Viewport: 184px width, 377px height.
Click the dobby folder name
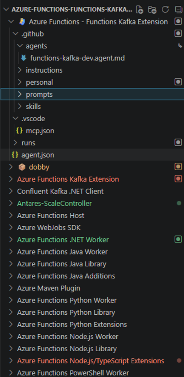39,167
